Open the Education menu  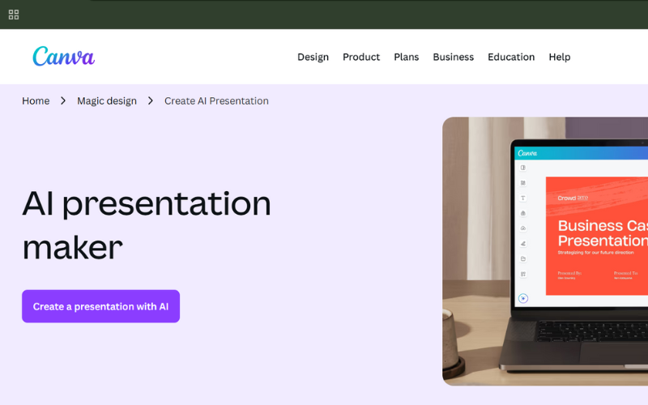[x=511, y=57]
